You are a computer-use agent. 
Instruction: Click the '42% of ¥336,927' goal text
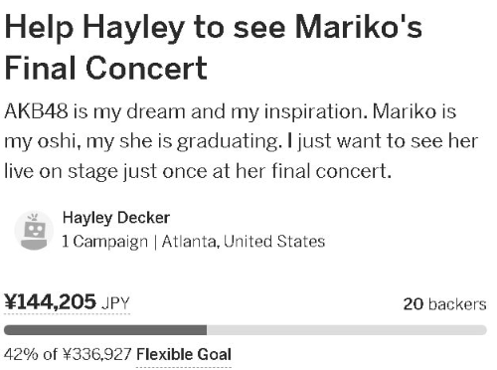pos(68,354)
